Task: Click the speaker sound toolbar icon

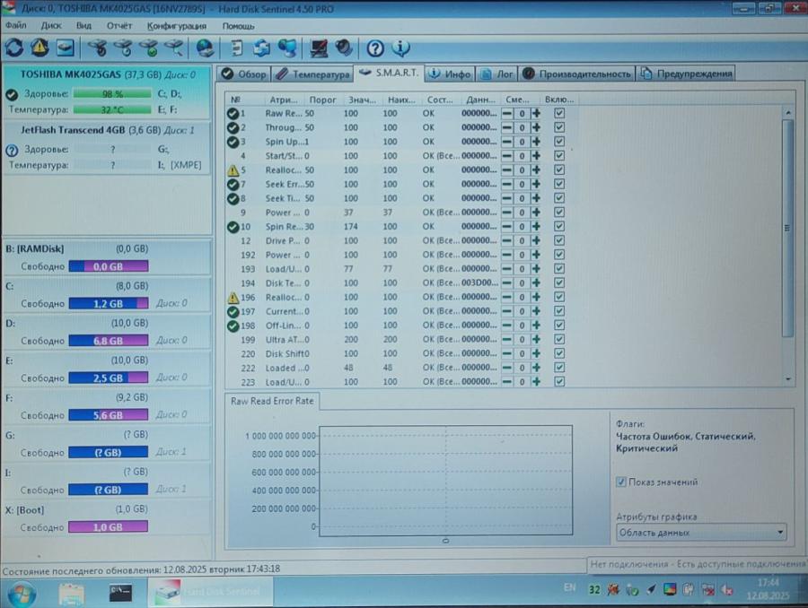Action: point(344,48)
